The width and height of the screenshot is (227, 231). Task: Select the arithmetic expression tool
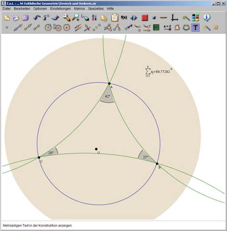tap(167, 28)
